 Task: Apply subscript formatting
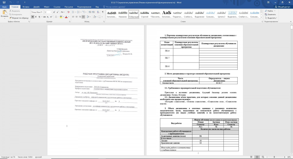pos(48,17)
